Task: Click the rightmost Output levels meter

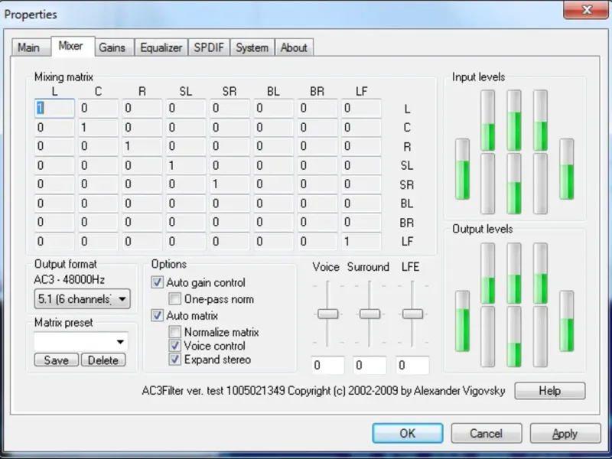Action: (567, 321)
